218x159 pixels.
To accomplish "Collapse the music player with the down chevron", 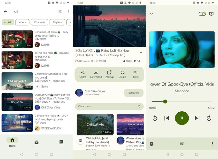I will click(x=151, y=14).
